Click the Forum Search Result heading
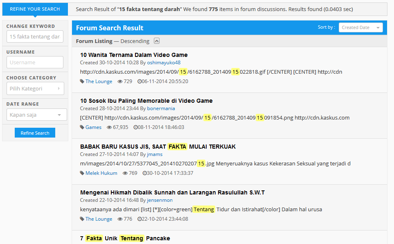This screenshot has height=244, width=394. pyautogui.click(x=110, y=28)
